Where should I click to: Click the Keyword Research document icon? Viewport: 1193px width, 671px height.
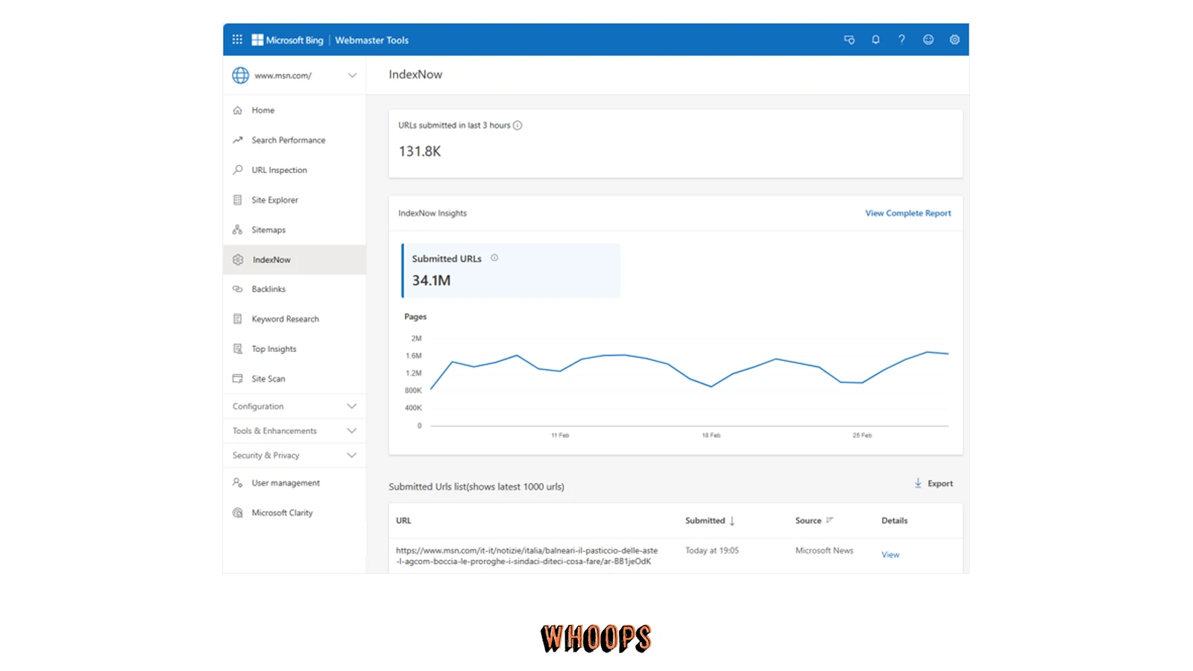pos(237,319)
